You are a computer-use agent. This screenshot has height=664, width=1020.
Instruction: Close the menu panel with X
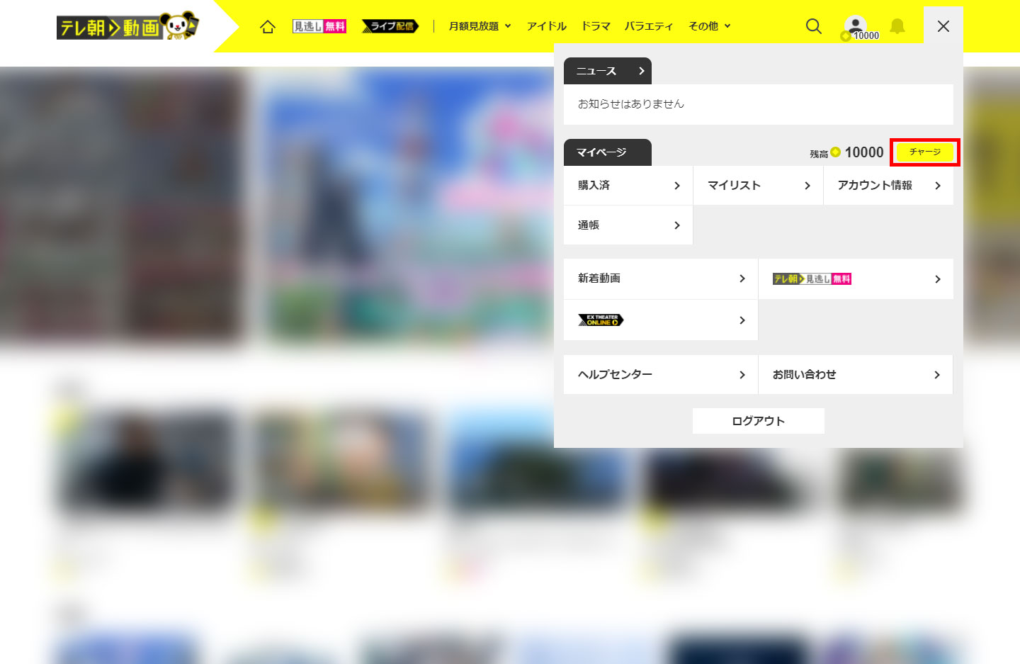click(x=943, y=26)
